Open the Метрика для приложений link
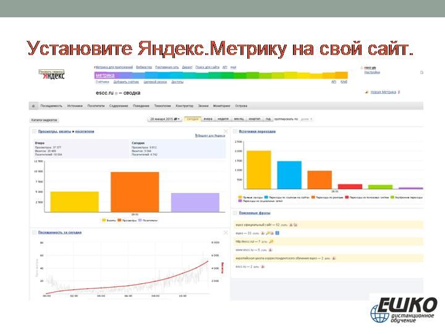This screenshot has width=445, height=334. tap(114, 67)
